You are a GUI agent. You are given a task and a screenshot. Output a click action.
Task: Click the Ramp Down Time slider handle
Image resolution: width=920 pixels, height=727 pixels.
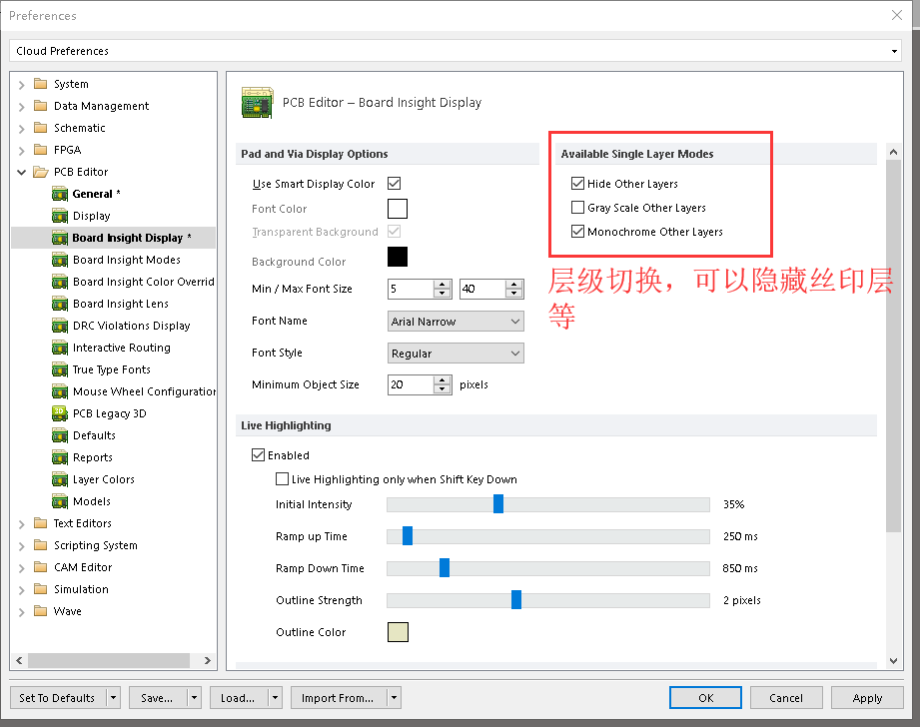(445, 567)
